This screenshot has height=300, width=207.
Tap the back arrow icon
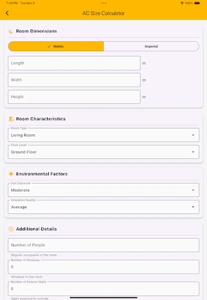click(x=7, y=13)
